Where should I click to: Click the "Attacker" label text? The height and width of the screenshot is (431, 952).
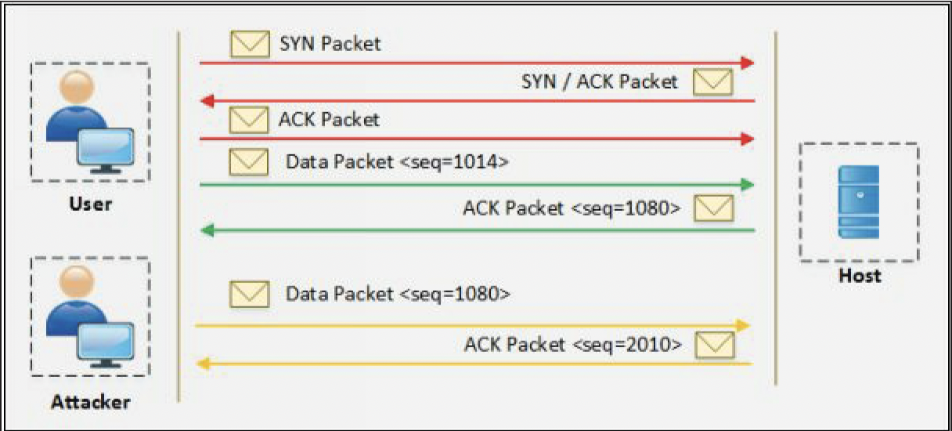[x=91, y=404]
